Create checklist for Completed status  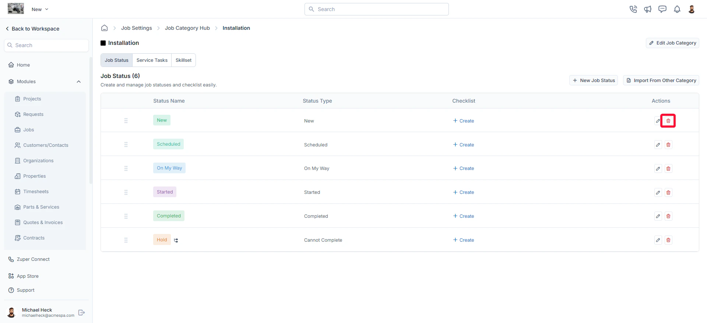(464, 216)
